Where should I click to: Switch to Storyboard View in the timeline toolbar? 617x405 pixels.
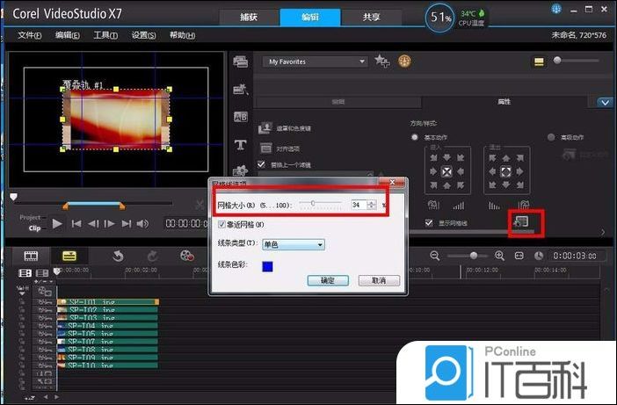click(x=32, y=256)
